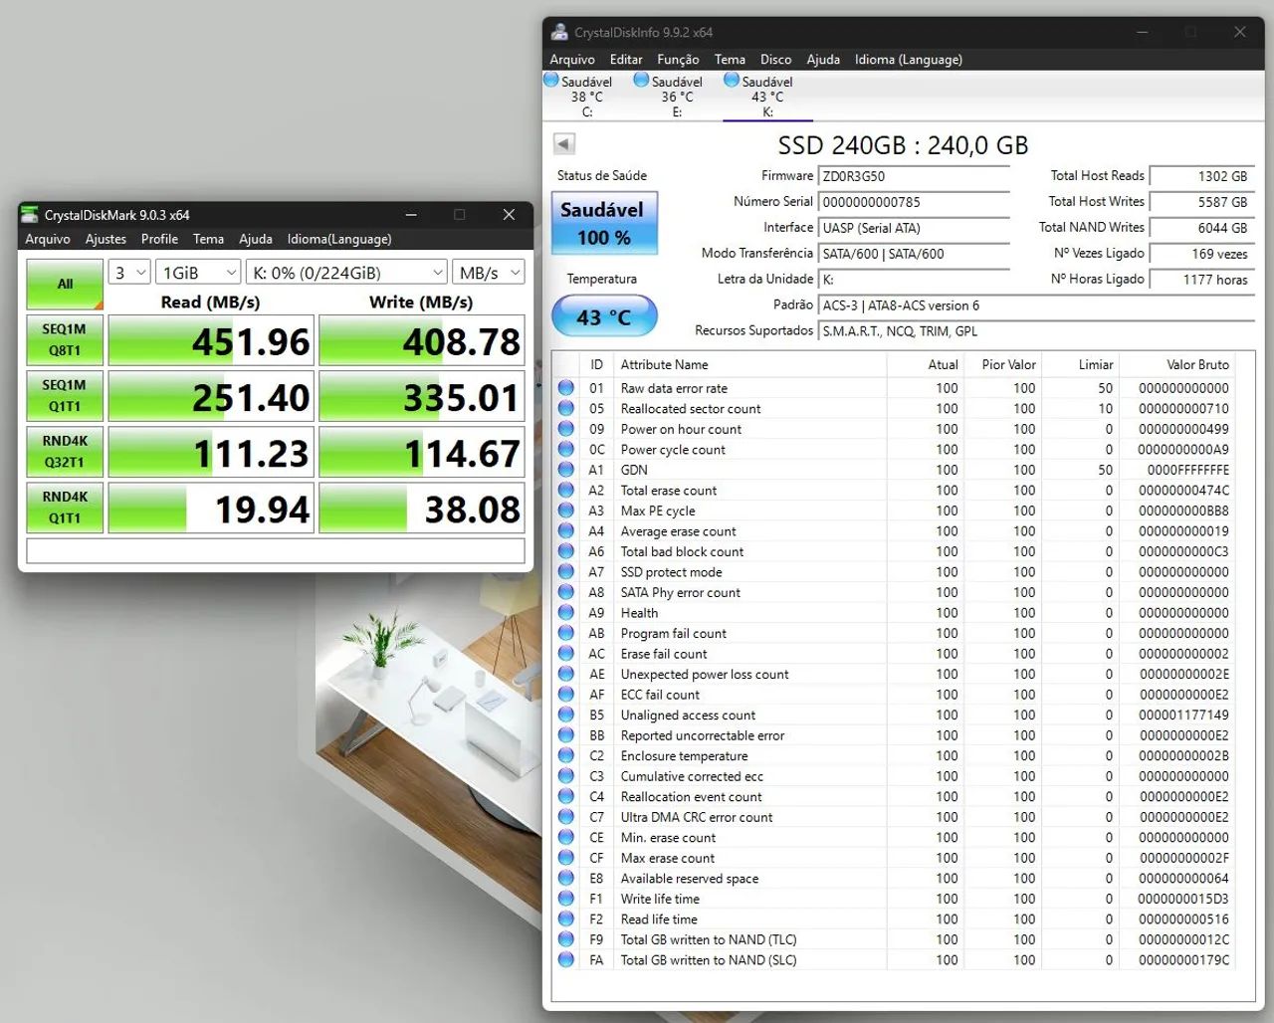Click status orb for Total erase count

pyautogui.click(x=566, y=490)
